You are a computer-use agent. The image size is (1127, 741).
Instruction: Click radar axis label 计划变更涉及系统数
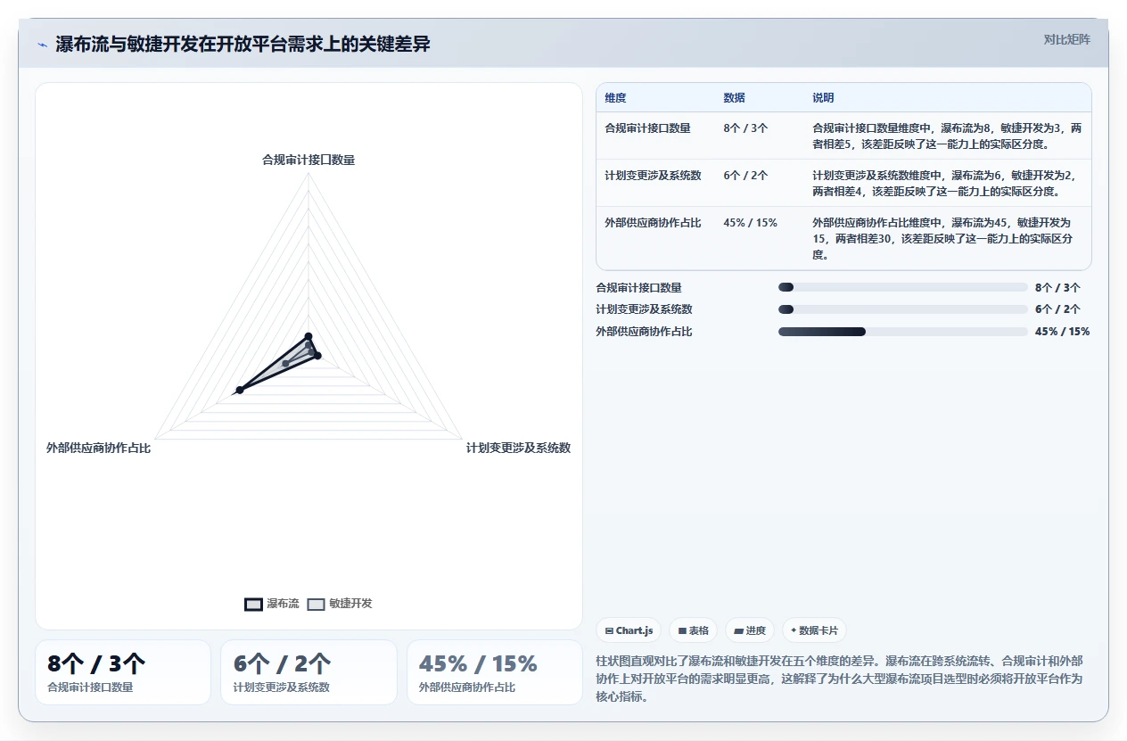(x=518, y=448)
